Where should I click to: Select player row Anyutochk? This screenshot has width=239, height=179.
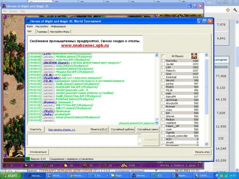(x=181, y=103)
